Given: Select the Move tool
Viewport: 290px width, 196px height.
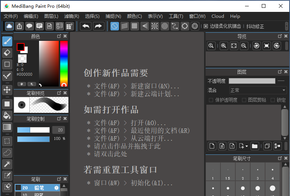Looking at the screenshot, I should pos(7,90).
